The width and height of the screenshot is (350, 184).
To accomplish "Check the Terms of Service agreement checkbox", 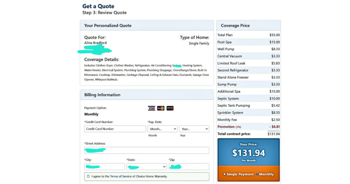I will coord(88,176).
